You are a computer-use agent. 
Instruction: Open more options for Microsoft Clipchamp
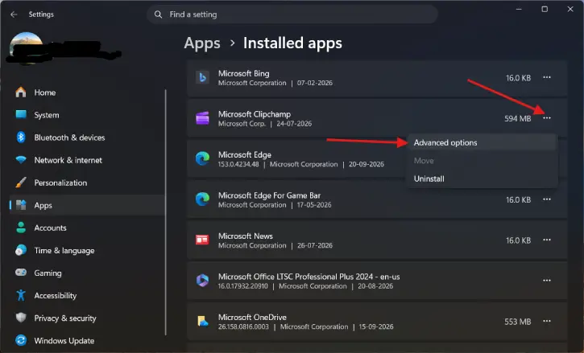(547, 118)
